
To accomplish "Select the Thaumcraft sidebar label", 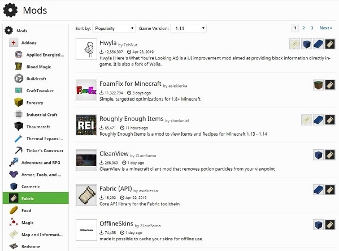I will 38,127.
